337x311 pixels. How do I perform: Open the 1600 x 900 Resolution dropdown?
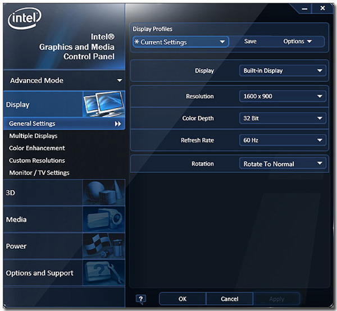(283, 96)
